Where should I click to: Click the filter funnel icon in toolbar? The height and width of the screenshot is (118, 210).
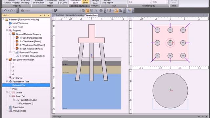pos(55,10)
